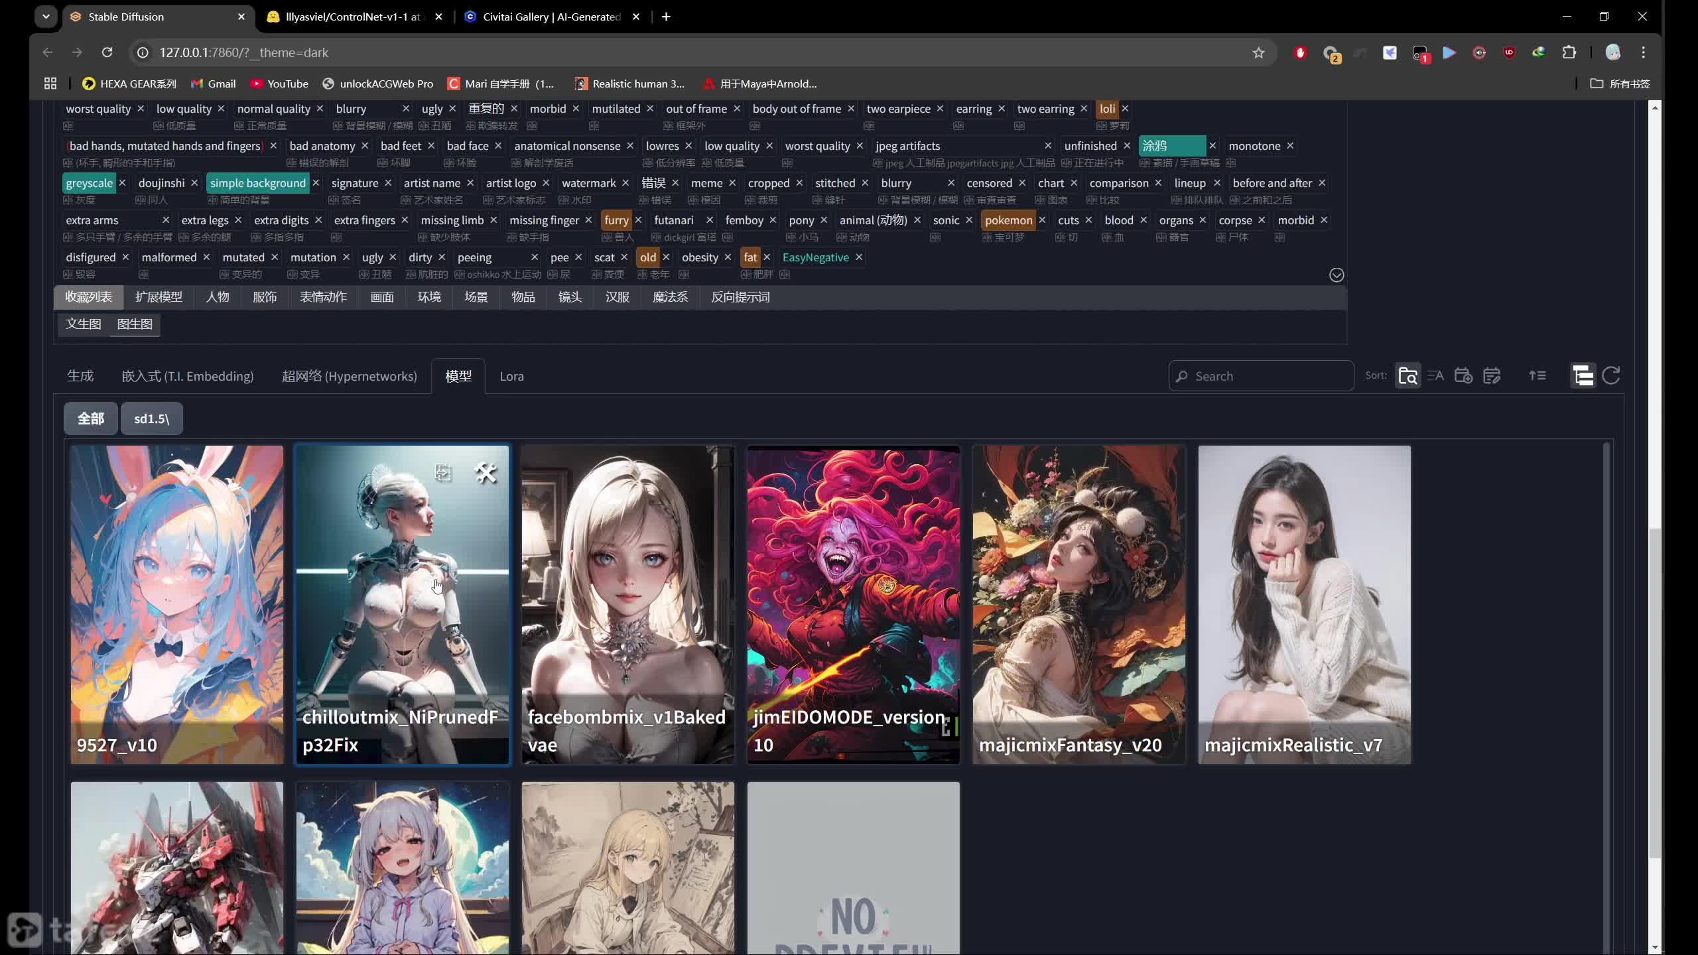
Task: Click the EasyNegative embedding tag
Action: (x=815, y=257)
